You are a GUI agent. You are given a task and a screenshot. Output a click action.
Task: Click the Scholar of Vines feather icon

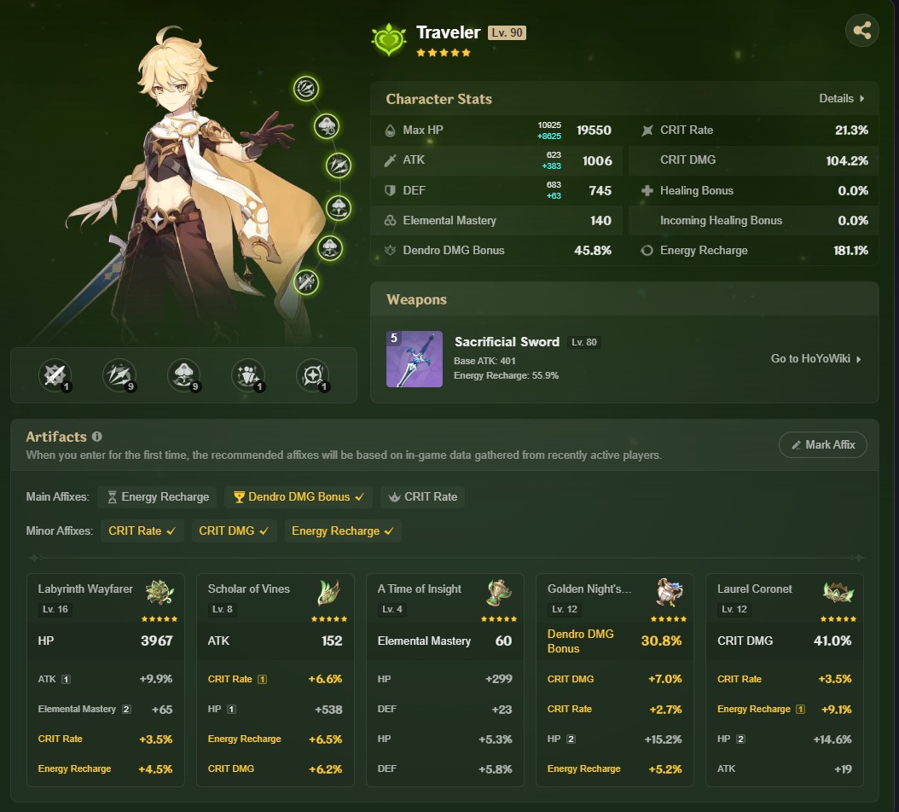tap(329, 593)
